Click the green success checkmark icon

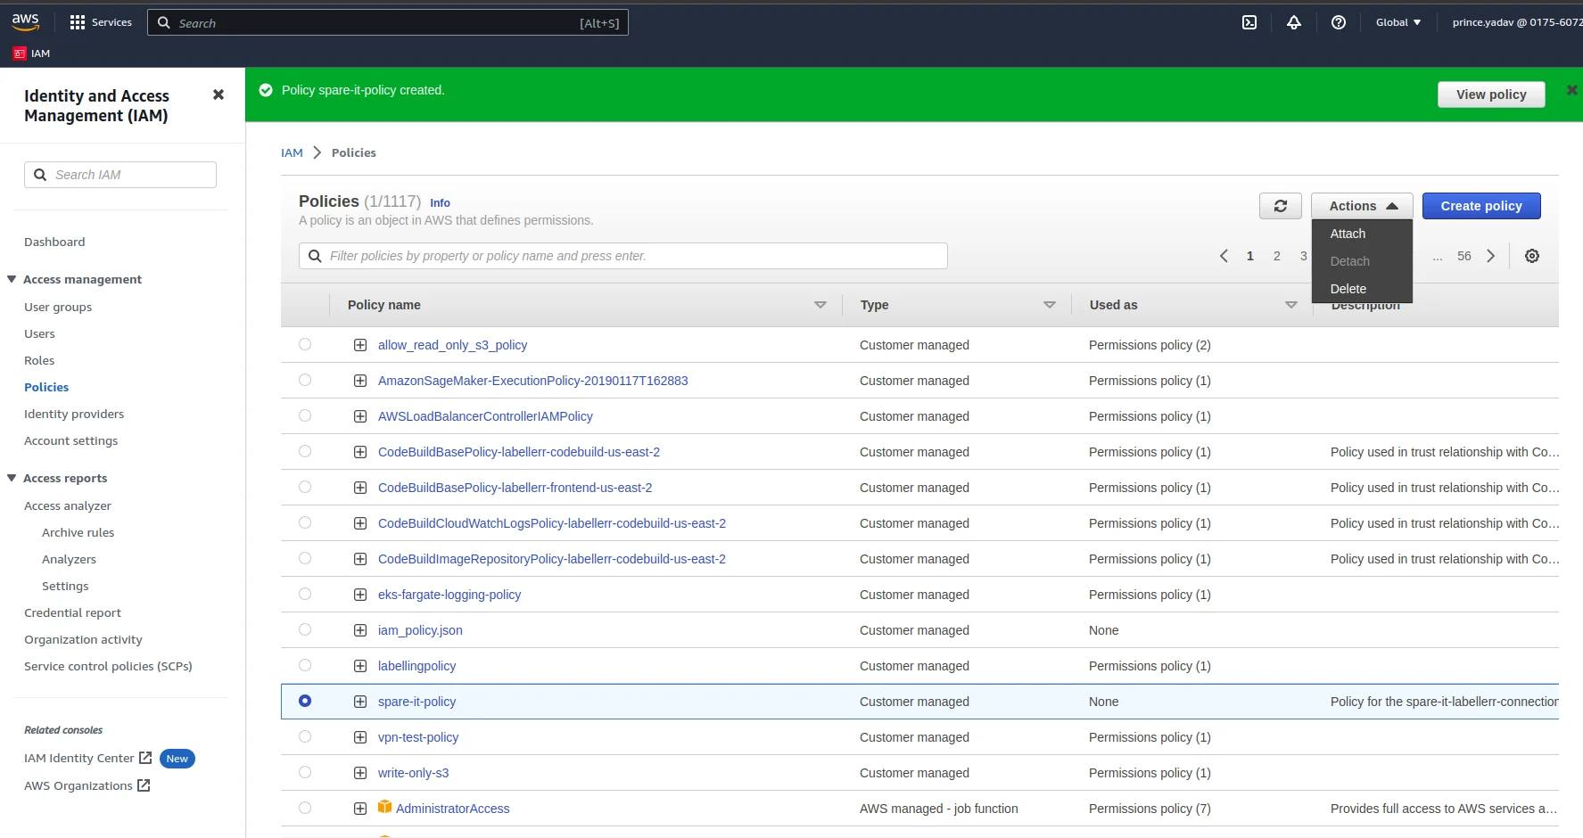click(266, 90)
